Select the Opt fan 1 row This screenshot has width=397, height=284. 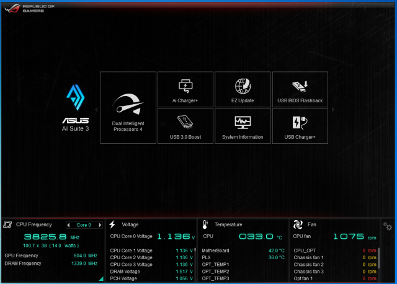[x=335, y=278]
